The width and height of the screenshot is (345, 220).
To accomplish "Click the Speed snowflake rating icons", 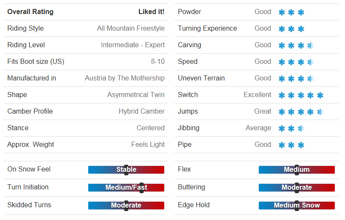I will tap(296, 62).
